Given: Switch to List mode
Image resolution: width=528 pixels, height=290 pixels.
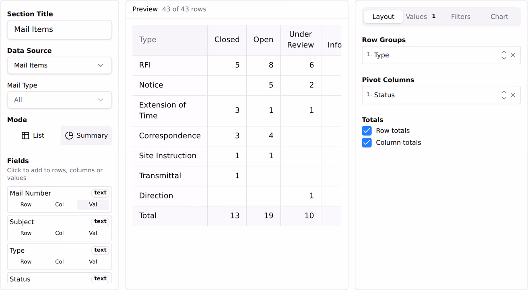Looking at the screenshot, I should 33,135.
